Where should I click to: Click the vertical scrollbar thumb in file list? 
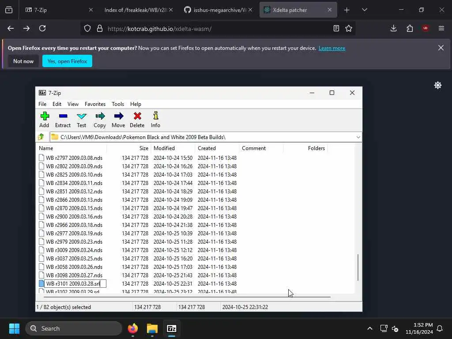[x=358, y=267]
